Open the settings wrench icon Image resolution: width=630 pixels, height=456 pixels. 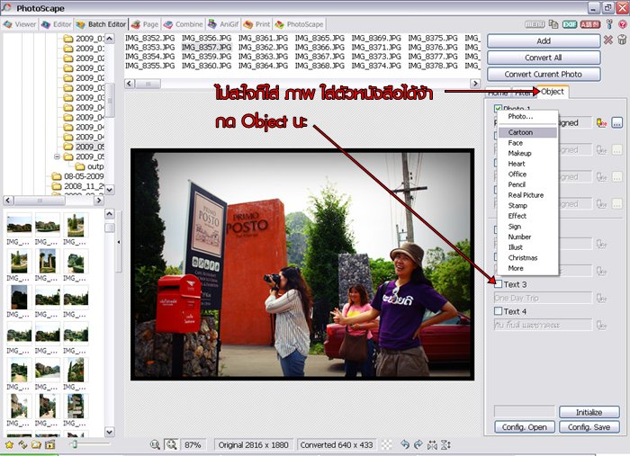point(609,24)
